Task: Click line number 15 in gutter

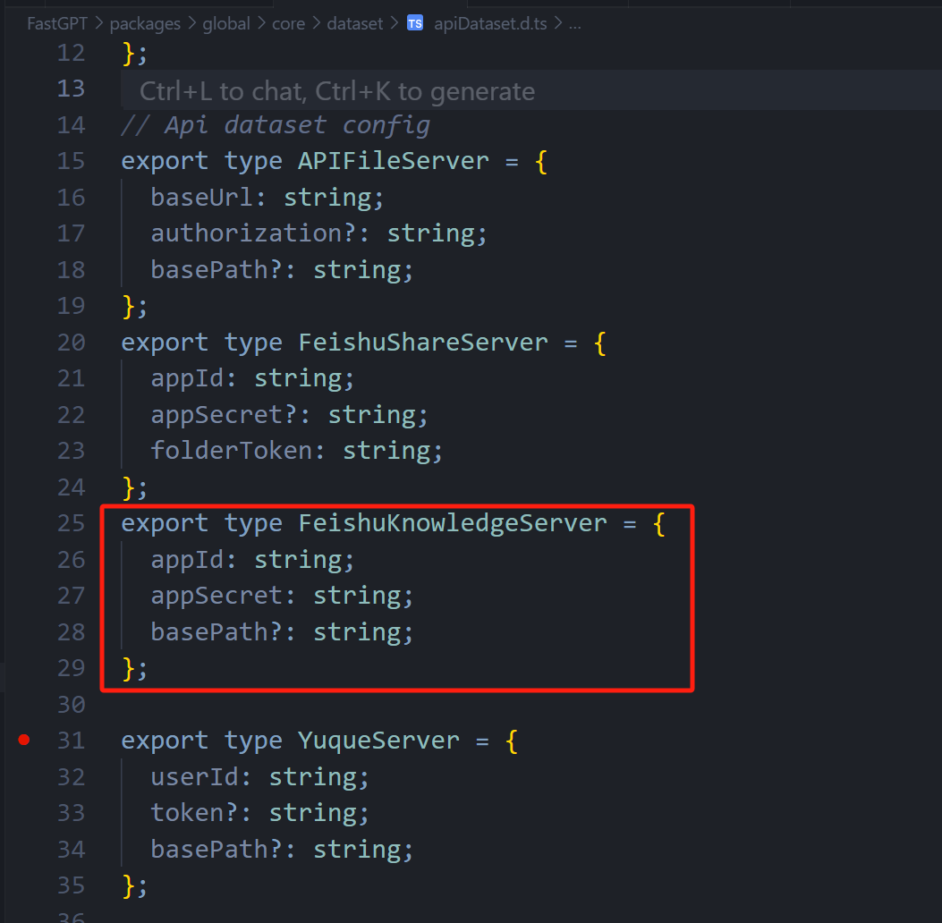Action: [71, 161]
